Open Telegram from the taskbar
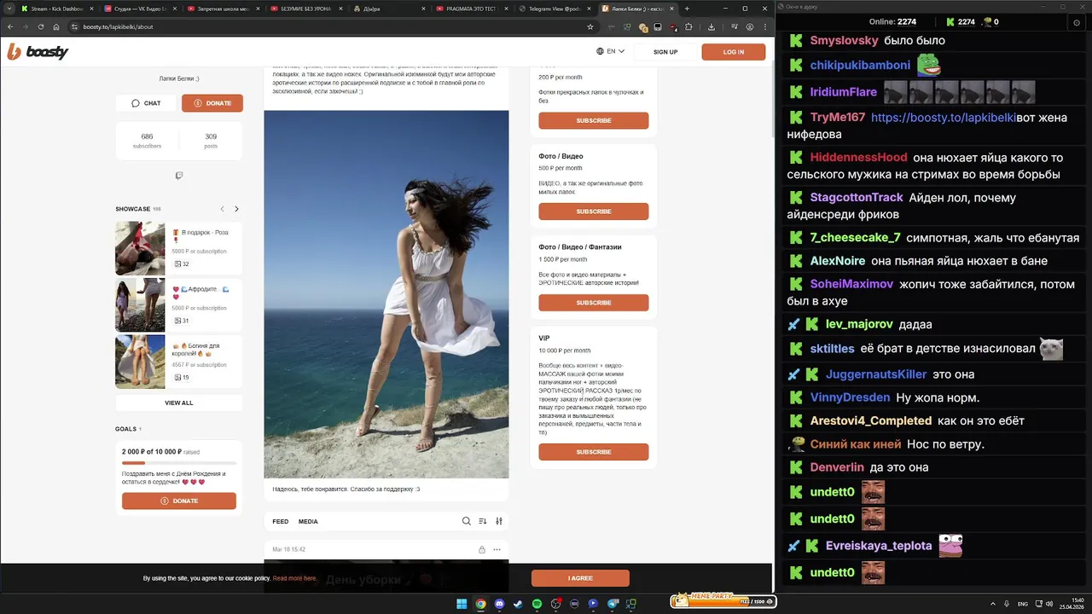1092x614 pixels. [612, 604]
